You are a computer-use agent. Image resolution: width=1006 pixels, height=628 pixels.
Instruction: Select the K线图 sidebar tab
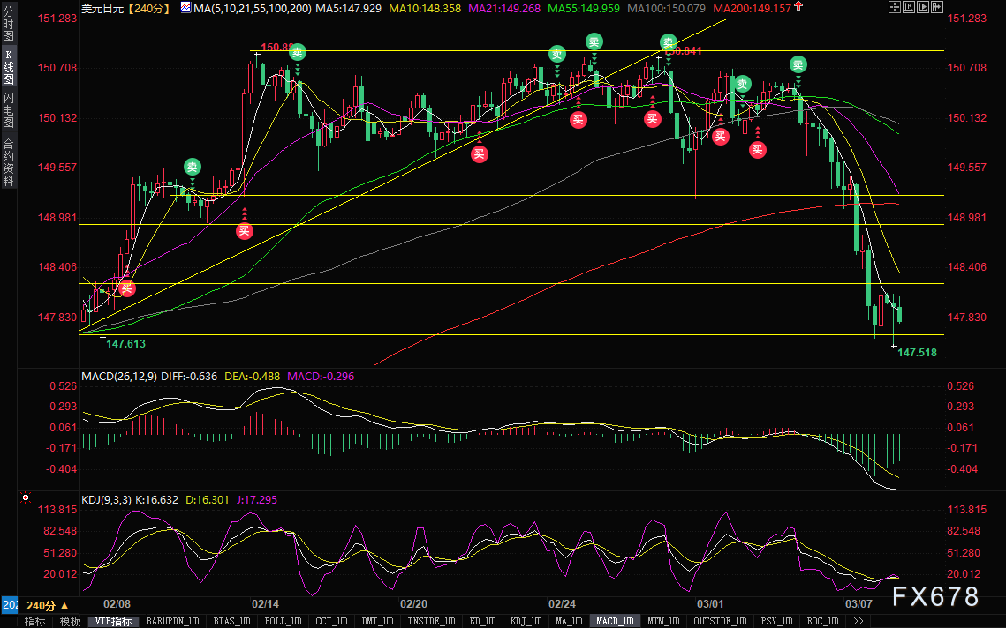(x=8, y=65)
